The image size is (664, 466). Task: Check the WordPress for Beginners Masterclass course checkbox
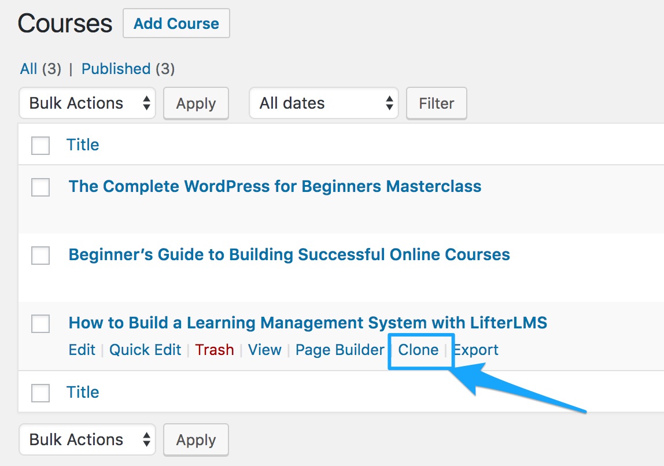40,187
